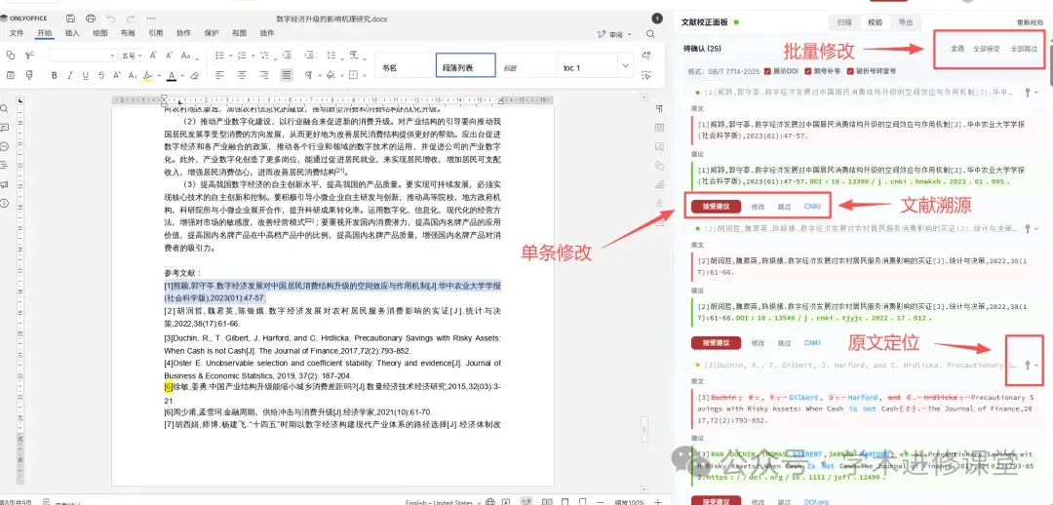Click the CNKI link for reference [1]
Viewport: 1053px width, 505px height.
point(812,206)
